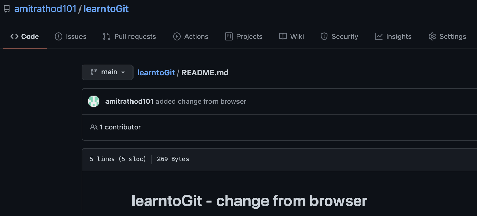Viewport: 477px width, 217px height.
Task: Click the Issues circle-dot icon
Action: coord(58,37)
